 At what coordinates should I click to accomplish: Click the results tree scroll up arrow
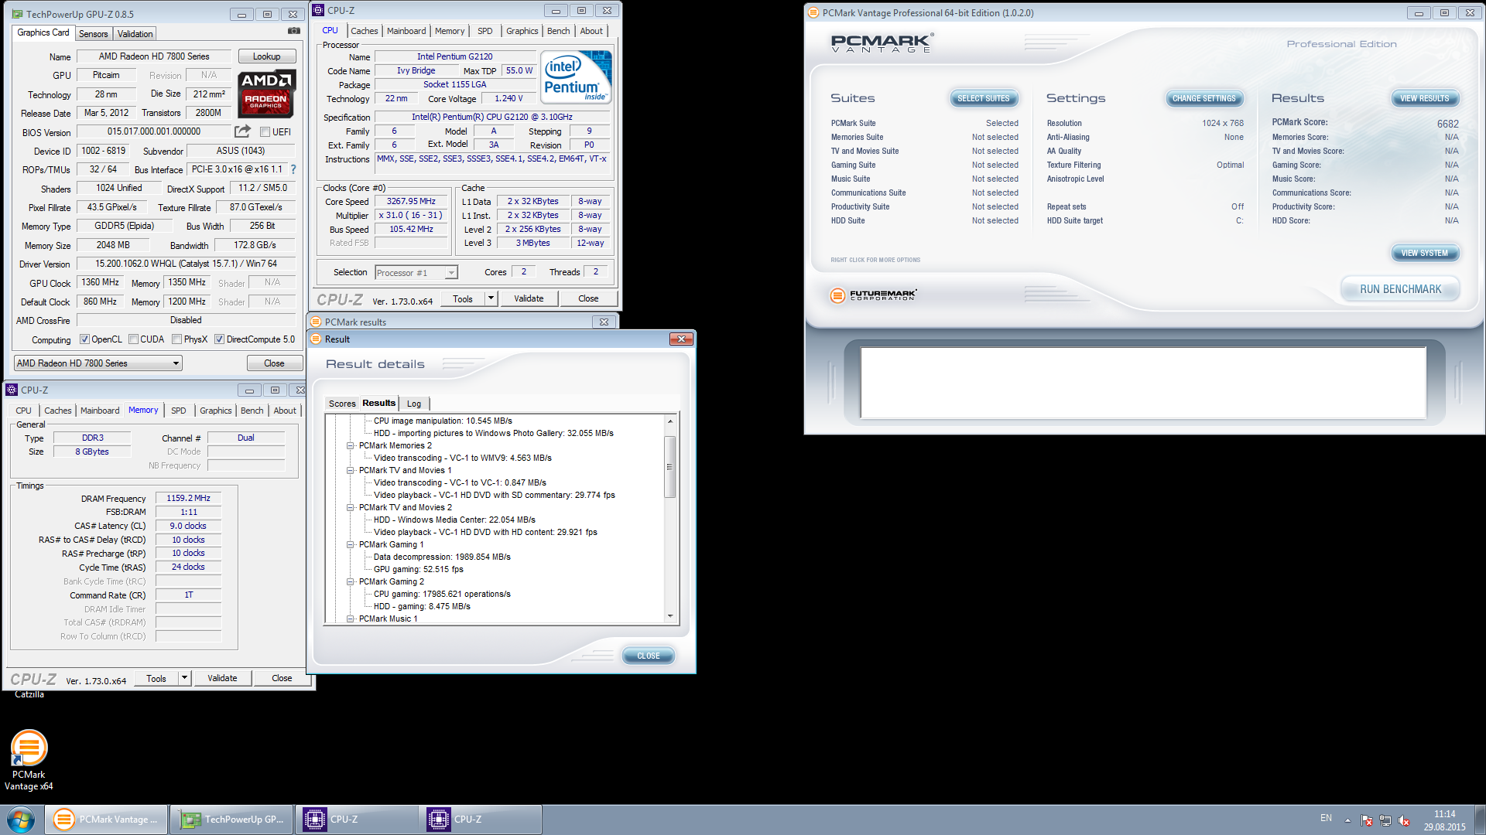pyautogui.click(x=670, y=421)
